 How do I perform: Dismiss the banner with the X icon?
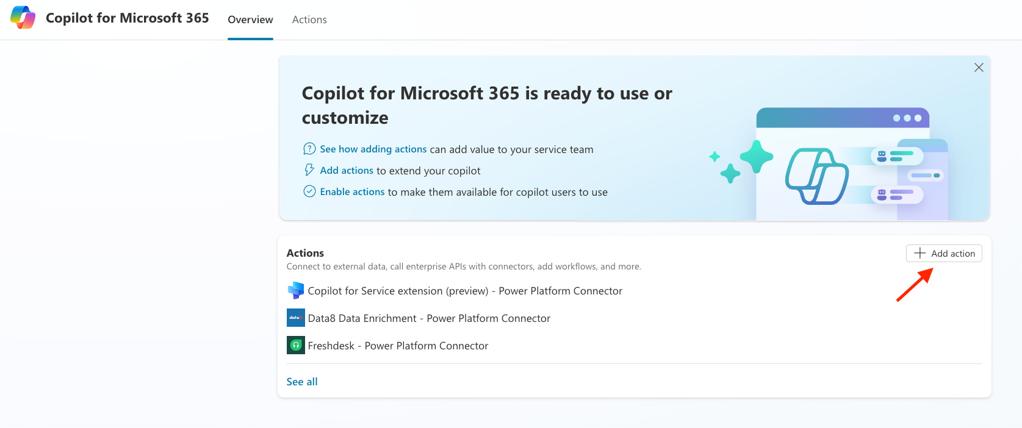(x=979, y=68)
